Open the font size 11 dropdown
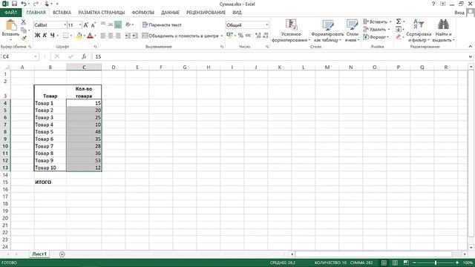The width and height of the screenshot is (475, 267). 80,25
